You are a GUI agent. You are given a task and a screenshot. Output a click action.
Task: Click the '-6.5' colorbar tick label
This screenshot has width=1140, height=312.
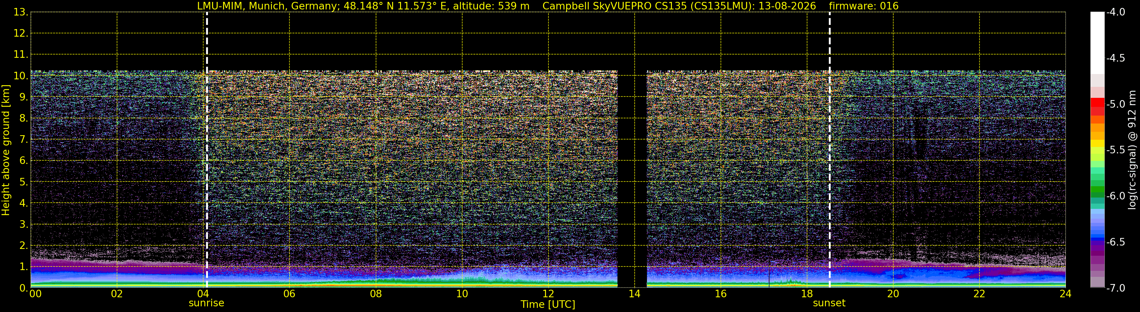[1115, 242]
